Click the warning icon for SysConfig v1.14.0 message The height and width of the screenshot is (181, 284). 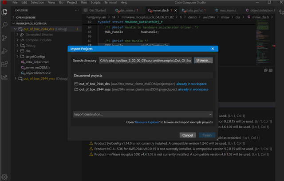pos(91,143)
